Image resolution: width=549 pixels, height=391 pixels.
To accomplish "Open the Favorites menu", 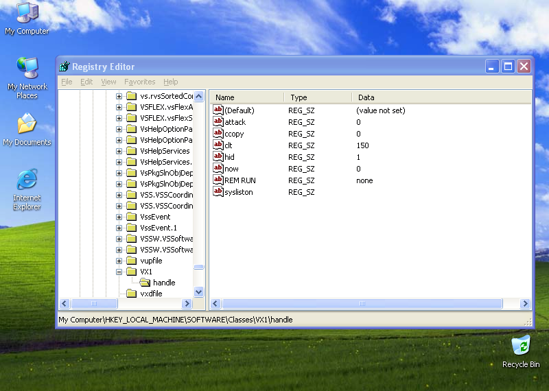I will tap(139, 82).
